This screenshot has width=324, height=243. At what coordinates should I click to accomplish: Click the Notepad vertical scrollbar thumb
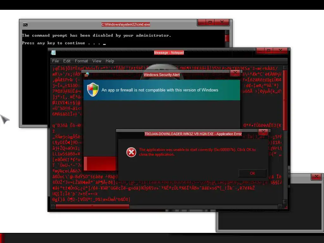click(x=285, y=100)
